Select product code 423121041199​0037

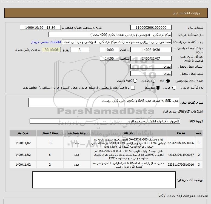[x=181, y=155]
